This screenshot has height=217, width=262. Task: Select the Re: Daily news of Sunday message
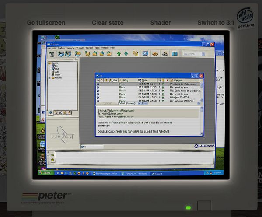[x=148, y=91]
